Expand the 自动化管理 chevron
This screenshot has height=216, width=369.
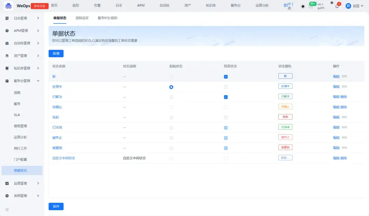(38, 43)
